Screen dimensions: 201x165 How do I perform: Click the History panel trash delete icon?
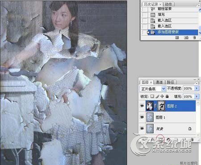[x=194, y=37]
